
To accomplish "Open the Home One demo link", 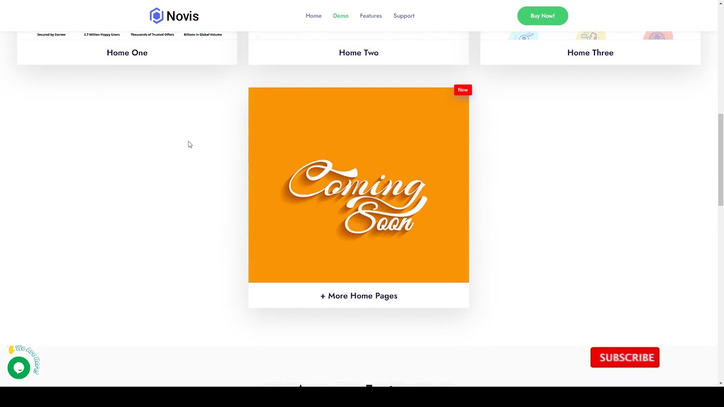I will point(127,53).
